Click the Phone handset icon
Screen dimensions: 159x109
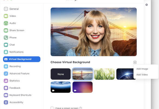click(6, 38)
